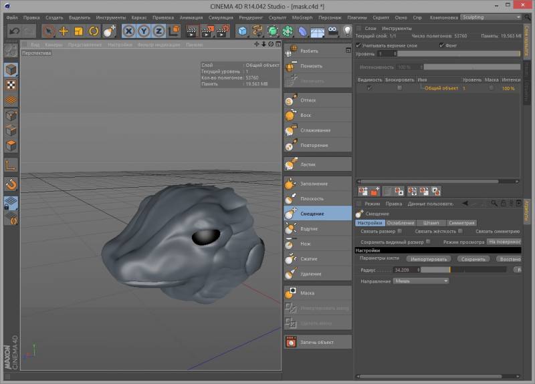Toggle the X axis lock

coord(128,31)
